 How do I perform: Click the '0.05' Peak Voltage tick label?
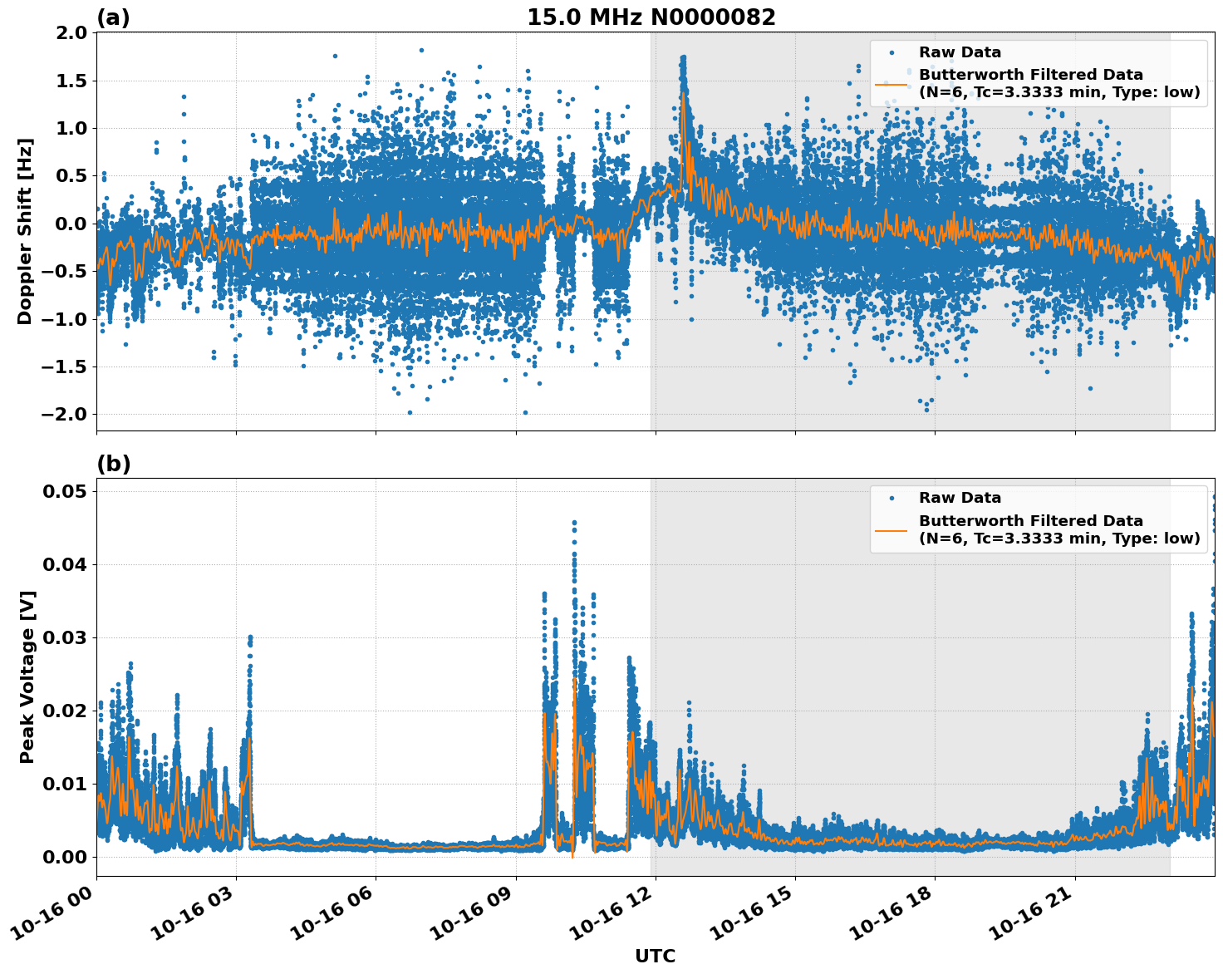pos(65,491)
